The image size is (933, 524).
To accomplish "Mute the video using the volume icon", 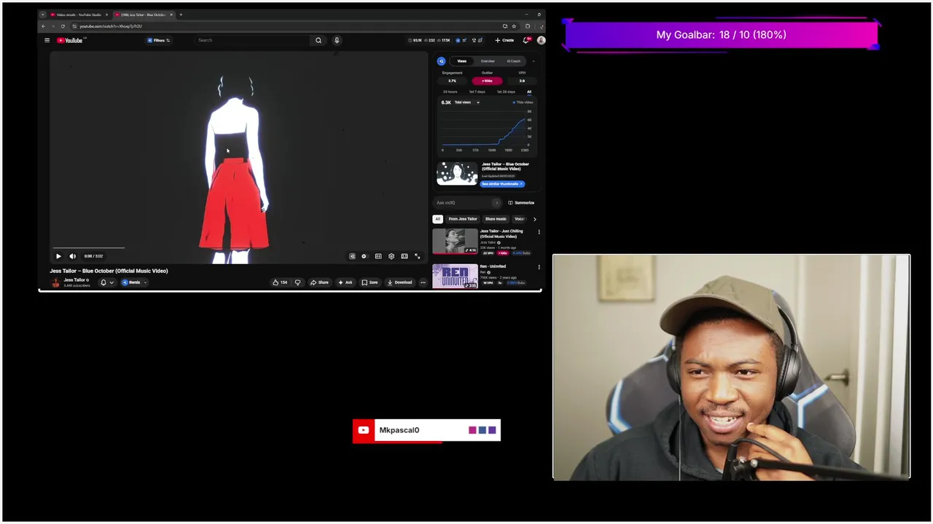I will coord(72,256).
